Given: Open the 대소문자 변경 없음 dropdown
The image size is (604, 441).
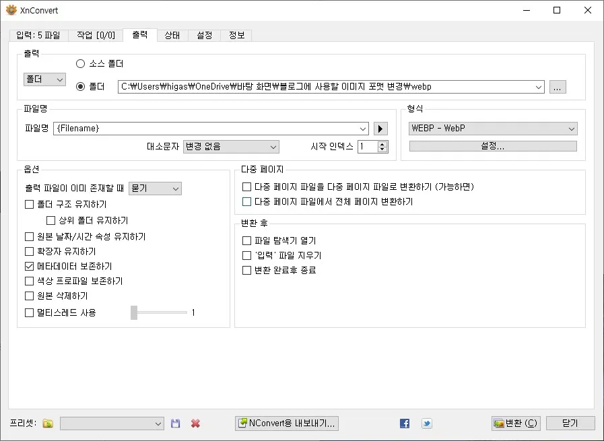Looking at the screenshot, I should 231,147.
